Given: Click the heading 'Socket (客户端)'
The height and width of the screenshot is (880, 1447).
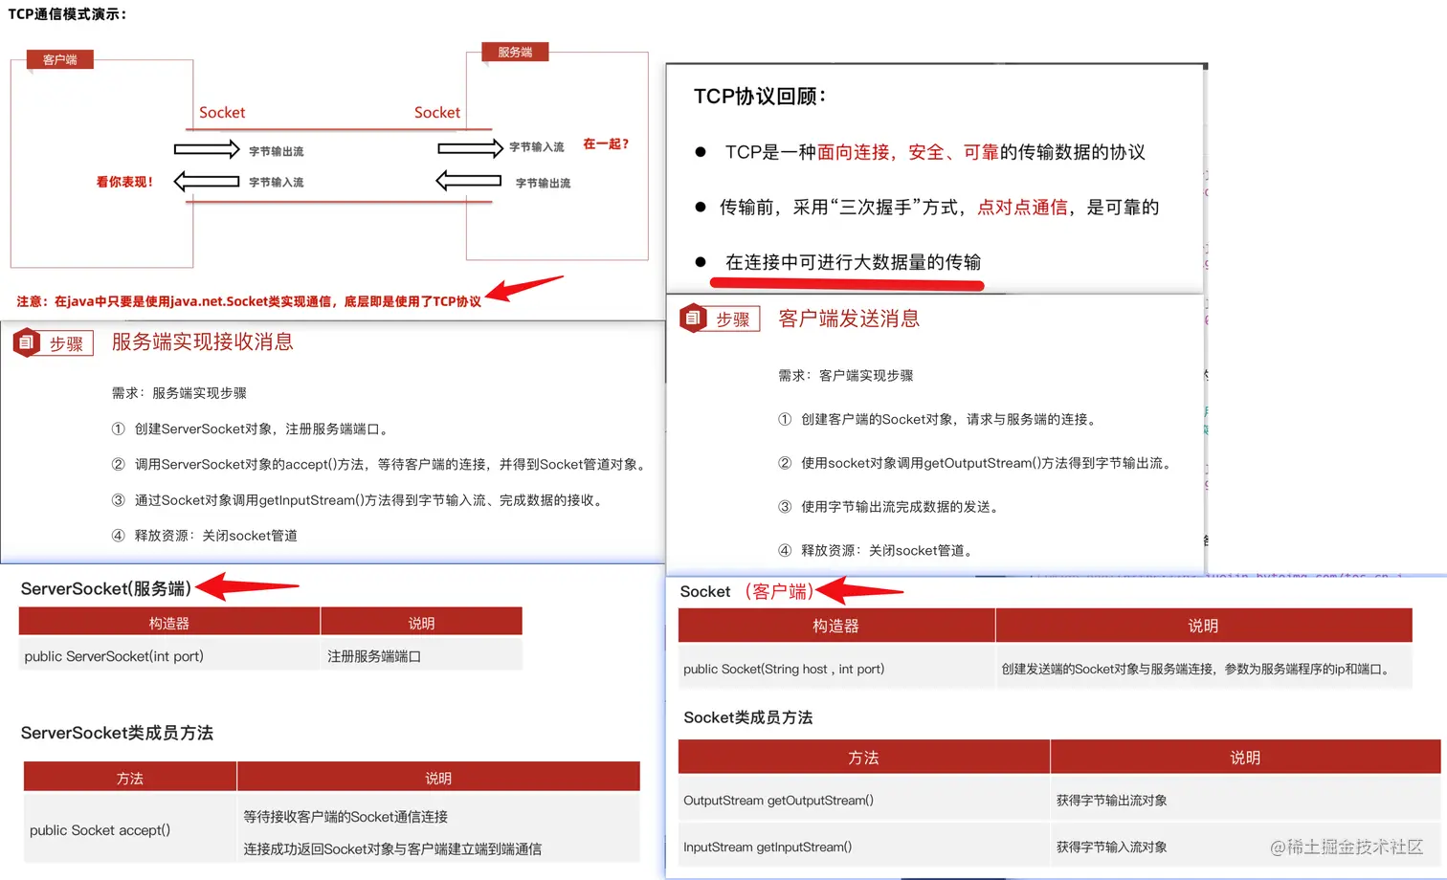Looking at the screenshot, I should 746,591.
